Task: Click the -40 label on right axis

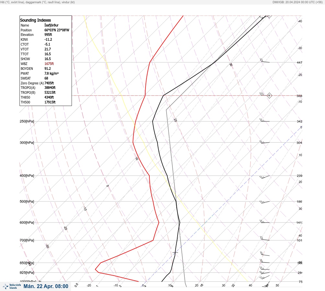Action: (300, 21)
